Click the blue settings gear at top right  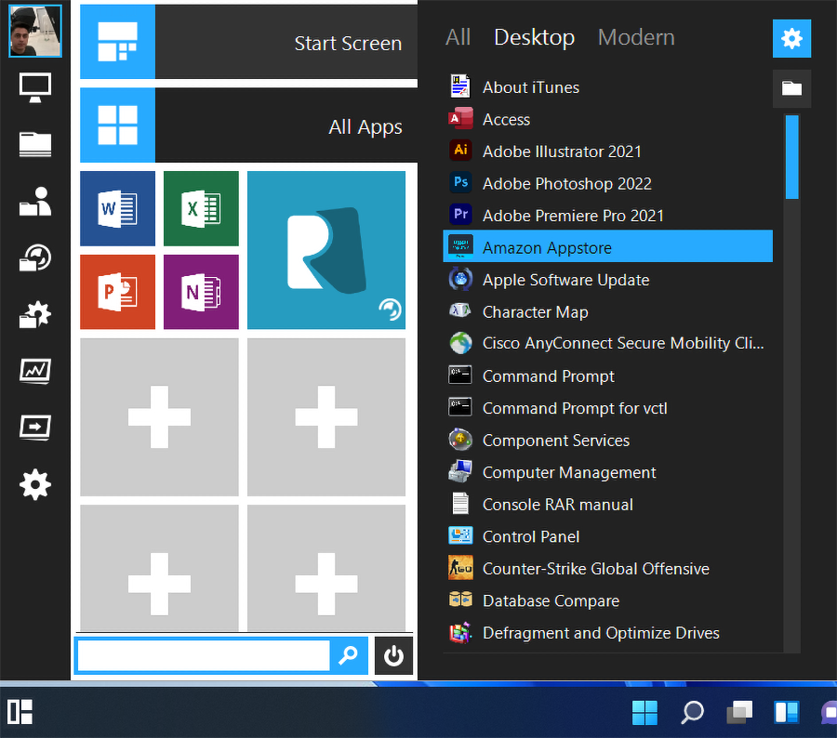[x=791, y=38]
